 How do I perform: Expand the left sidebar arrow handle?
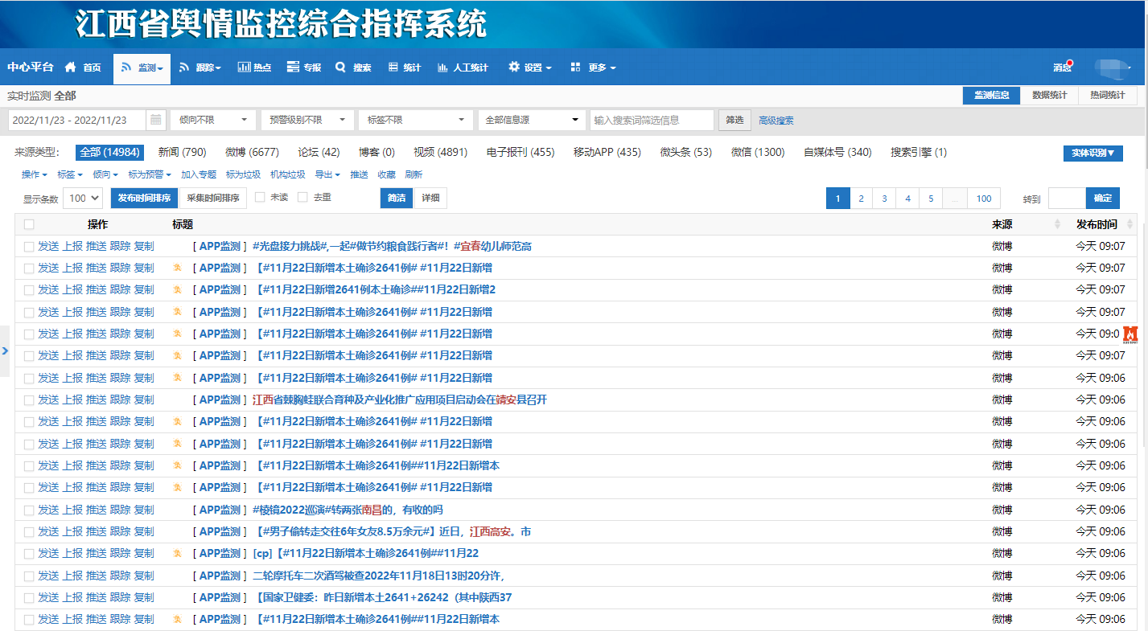click(x=5, y=350)
